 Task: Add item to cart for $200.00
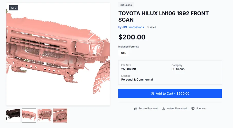click(170, 93)
